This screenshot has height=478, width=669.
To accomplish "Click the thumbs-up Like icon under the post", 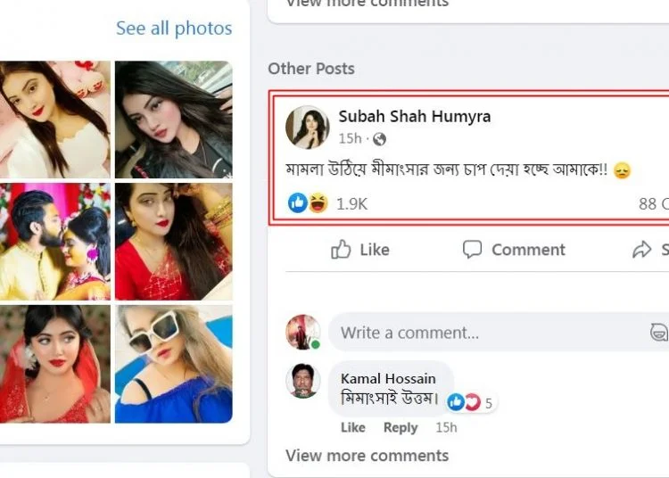I will (x=341, y=249).
